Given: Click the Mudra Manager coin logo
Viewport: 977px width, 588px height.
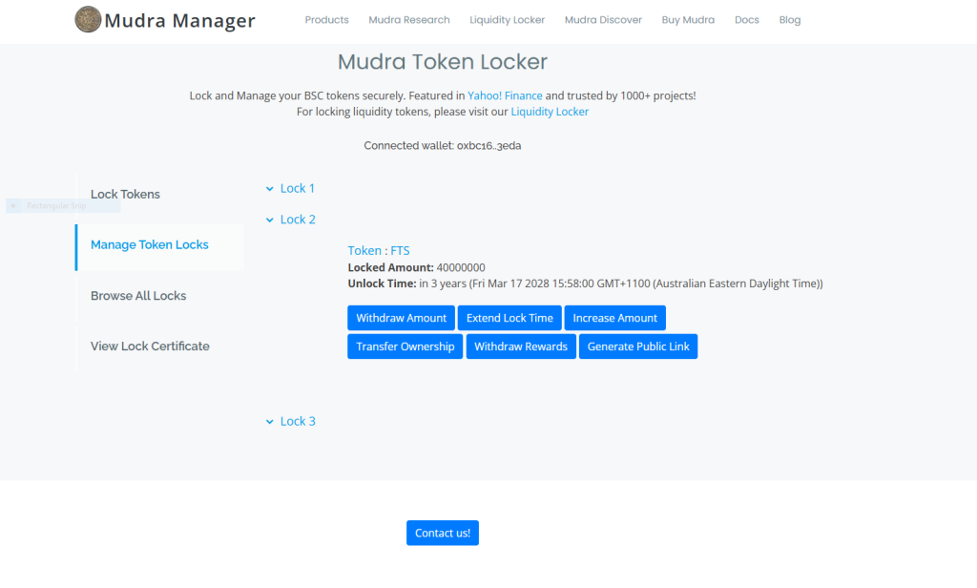Looking at the screenshot, I should pos(88,19).
